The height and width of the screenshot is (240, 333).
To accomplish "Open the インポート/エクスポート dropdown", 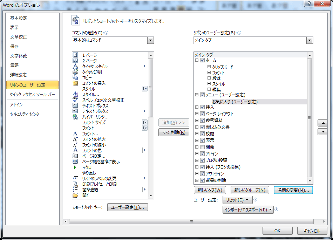I will point(248,210).
